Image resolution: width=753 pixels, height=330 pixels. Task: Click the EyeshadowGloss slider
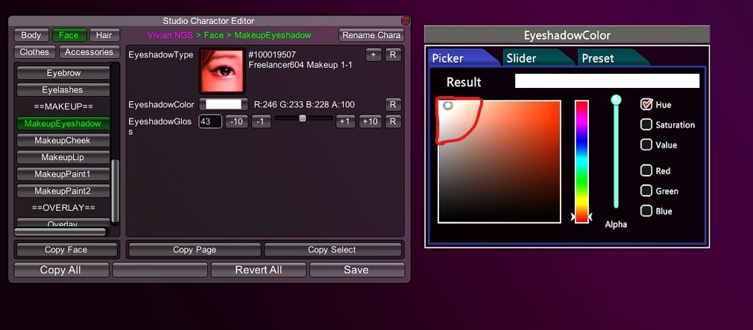pyautogui.click(x=303, y=118)
